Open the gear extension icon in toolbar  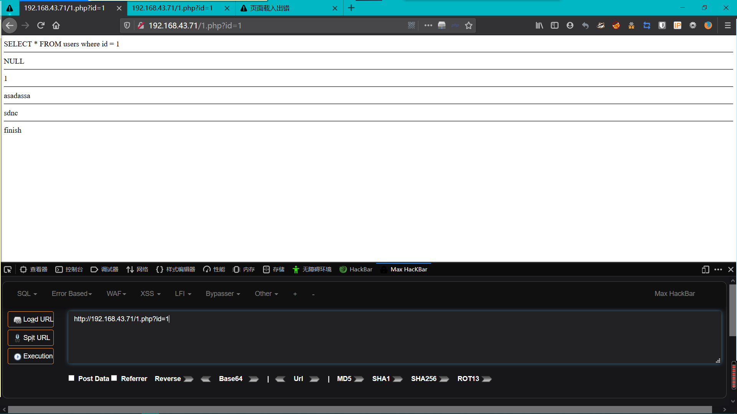693,25
